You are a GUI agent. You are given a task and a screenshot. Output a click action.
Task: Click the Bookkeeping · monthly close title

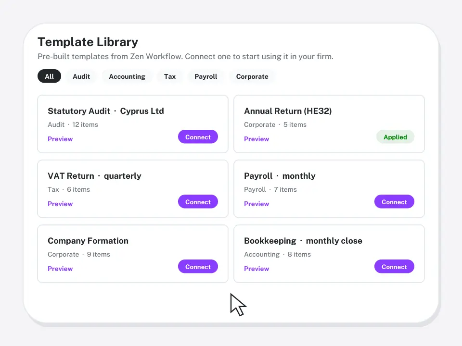303,241
